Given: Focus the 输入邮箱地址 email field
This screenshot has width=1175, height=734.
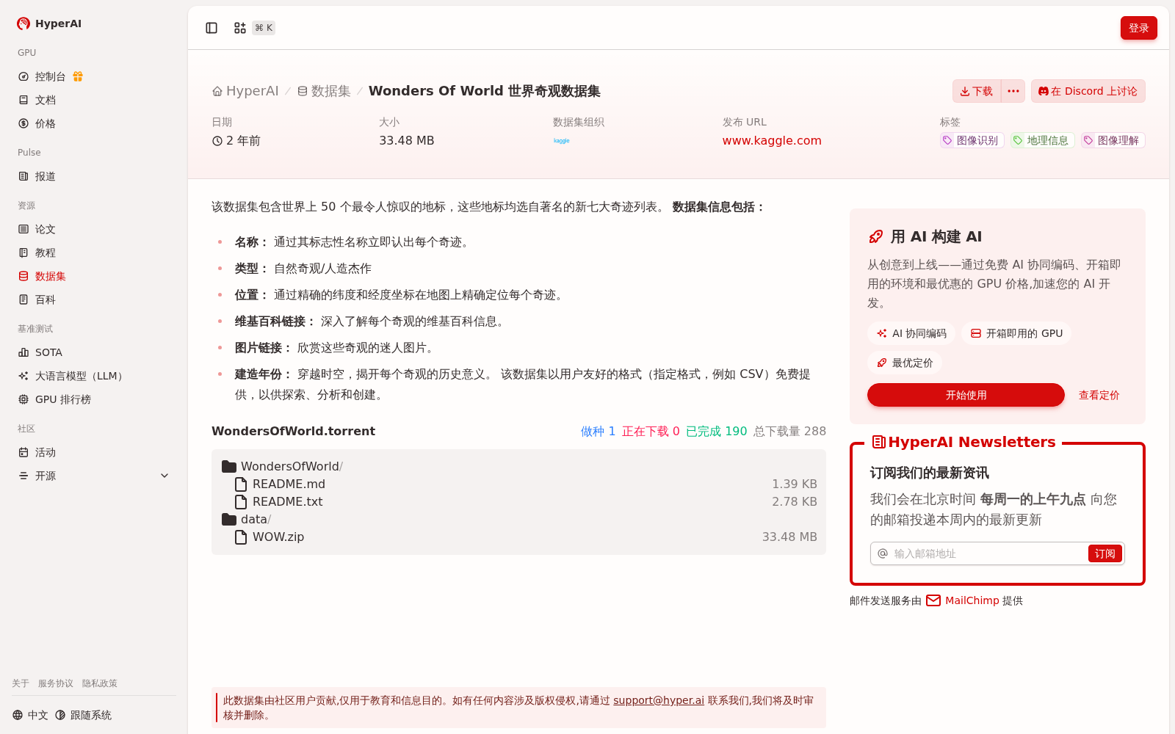Looking at the screenshot, I should (x=988, y=553).
